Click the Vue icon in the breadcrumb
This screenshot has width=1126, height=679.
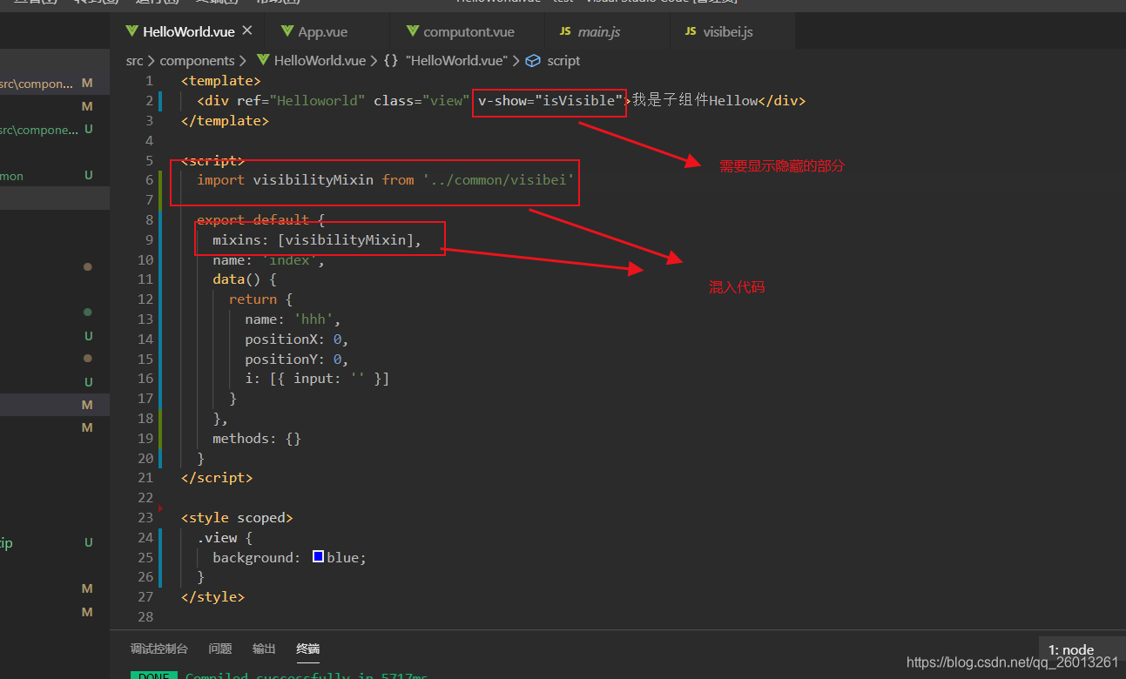(263, 61)
